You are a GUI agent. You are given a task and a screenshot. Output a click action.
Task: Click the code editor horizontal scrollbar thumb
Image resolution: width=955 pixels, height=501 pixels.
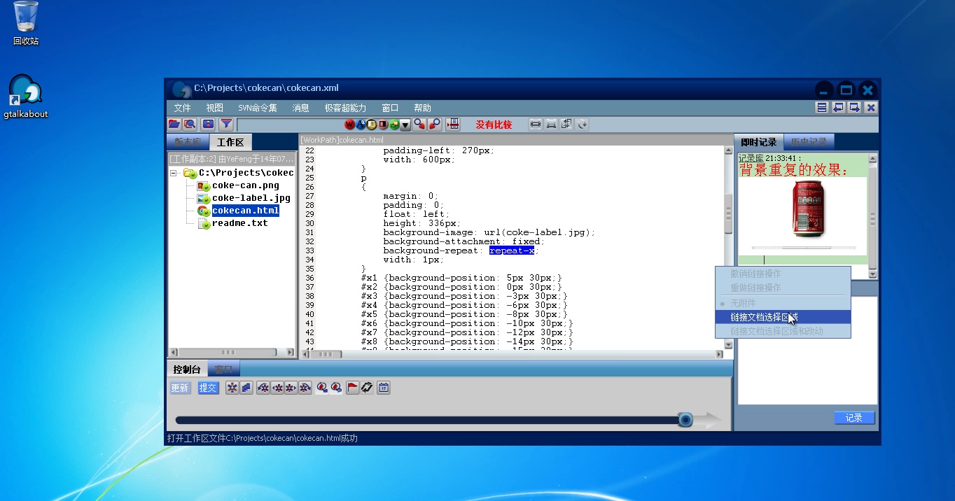point(326,354)
